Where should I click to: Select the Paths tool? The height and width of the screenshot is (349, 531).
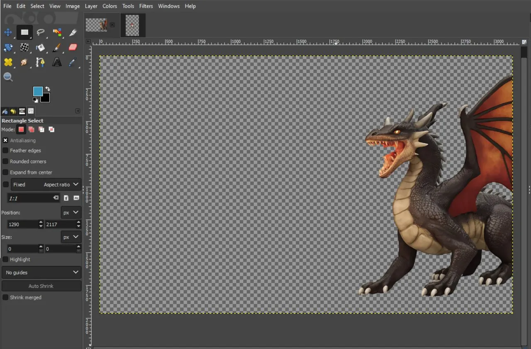click(41, 62)
